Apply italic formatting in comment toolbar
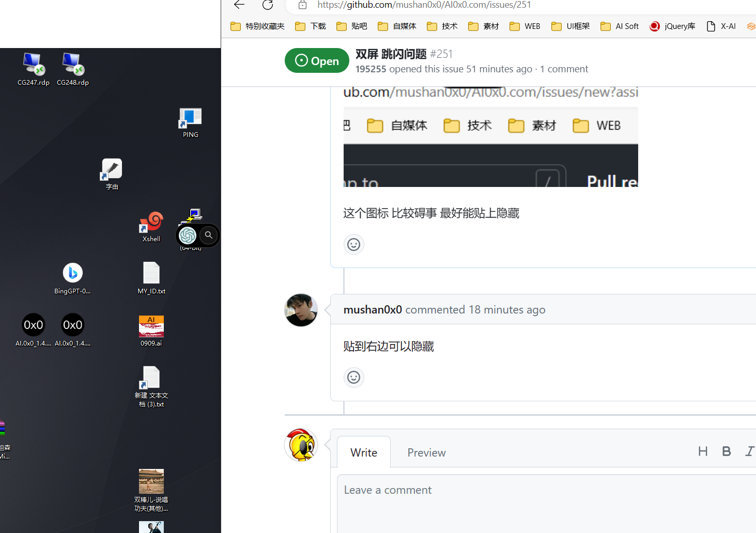756x533 pixels. tap(750, 451)
